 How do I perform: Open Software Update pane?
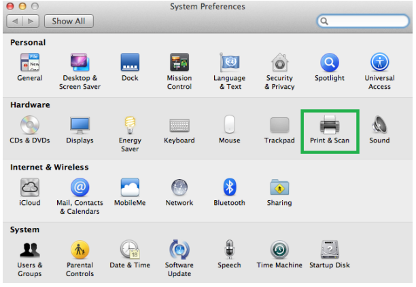pos(179,250)
